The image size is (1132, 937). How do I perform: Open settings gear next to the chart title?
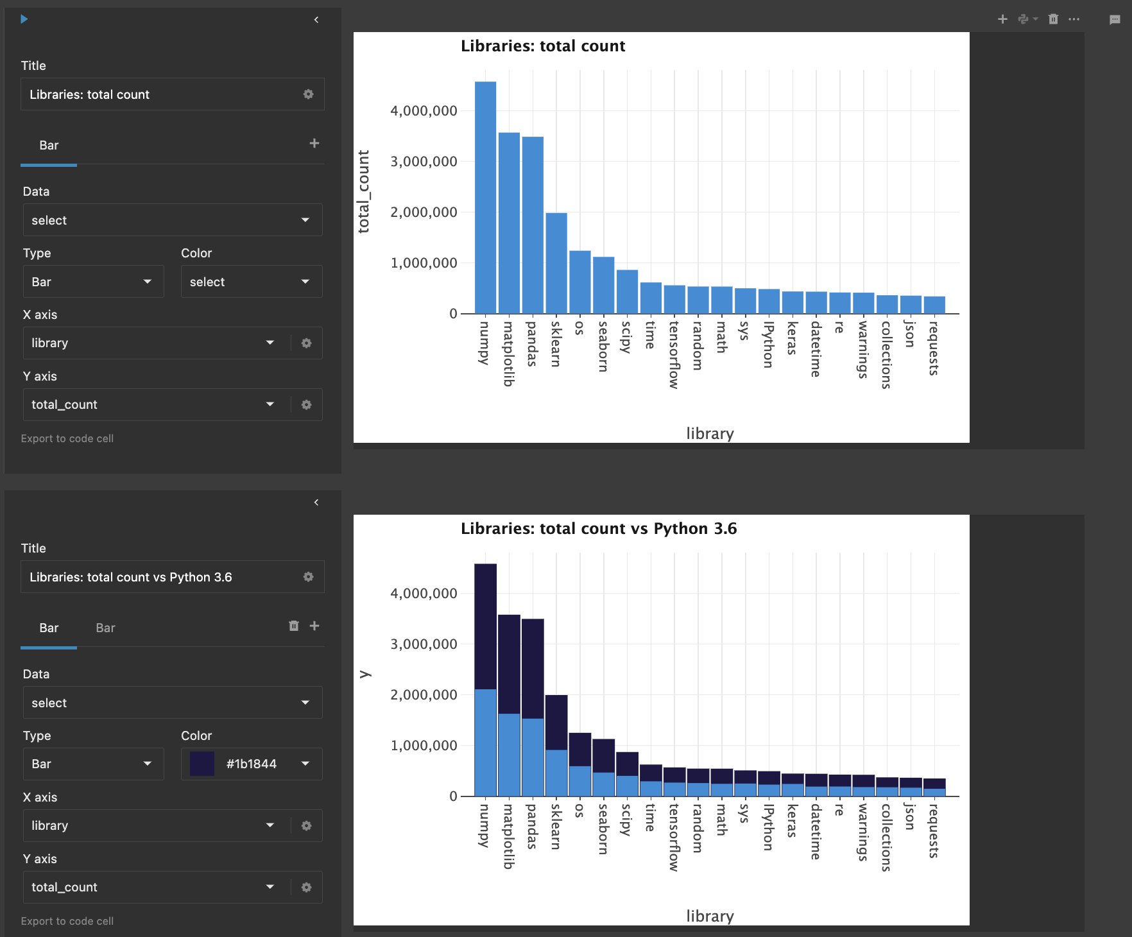pos(308,94)
